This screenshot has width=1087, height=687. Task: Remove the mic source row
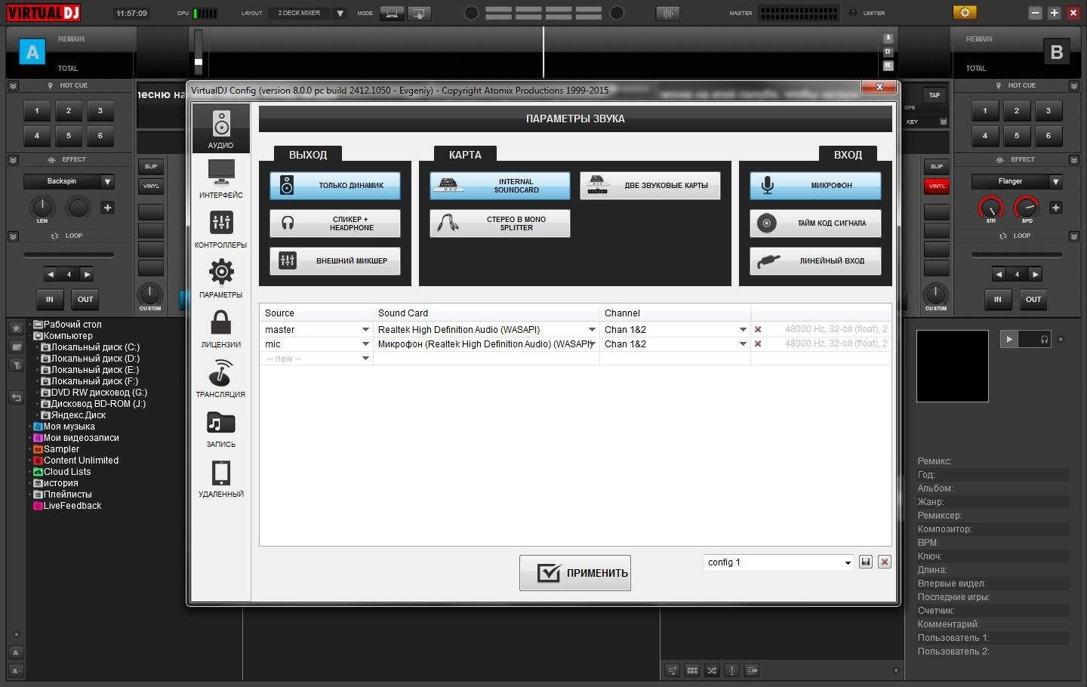pyautogui.click(x=758, y=343)
